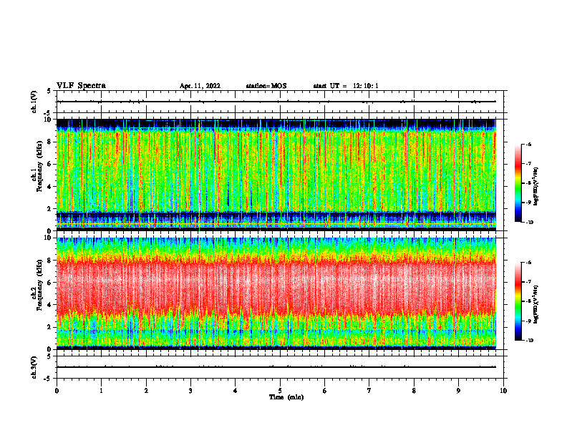Click the "-10" label on ch.1 colorbar
This screenshot has width=567, height=438.
(530, 223)
